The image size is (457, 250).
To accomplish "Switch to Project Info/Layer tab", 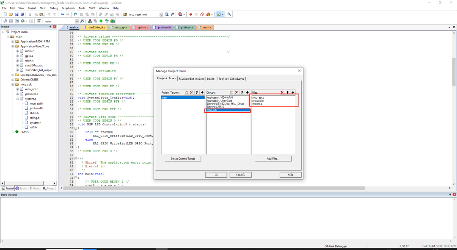I will pyautogui.click(x=231, y=79).
